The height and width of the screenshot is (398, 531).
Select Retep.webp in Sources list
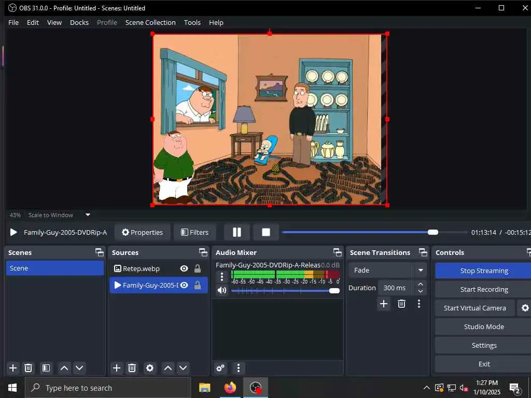tap(158, 268)
